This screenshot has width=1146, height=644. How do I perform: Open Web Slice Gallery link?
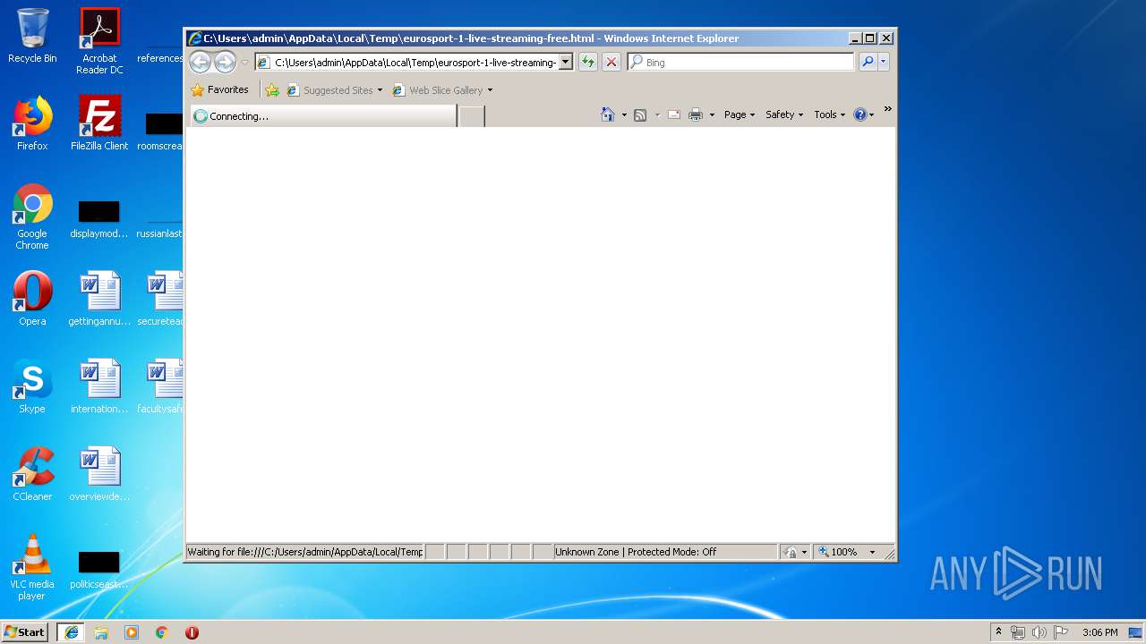tap(438, 90)
